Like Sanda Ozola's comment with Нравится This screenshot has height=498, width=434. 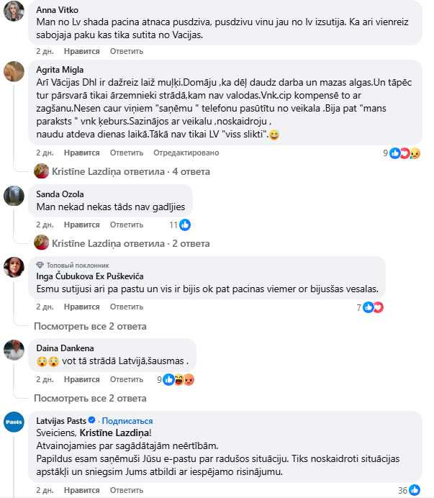pyautogui.click(x=81, y=225)
